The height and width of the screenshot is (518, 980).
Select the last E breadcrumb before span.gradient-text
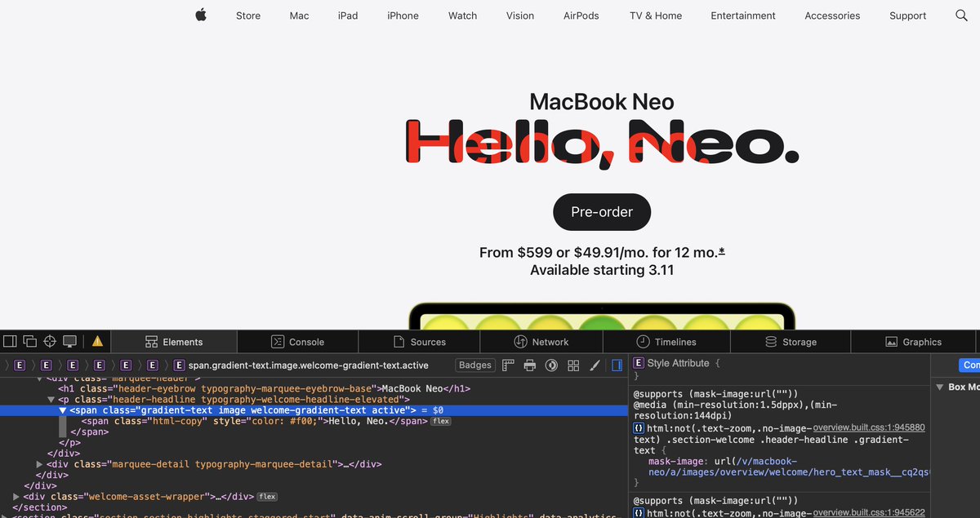(x=153, y=365)
